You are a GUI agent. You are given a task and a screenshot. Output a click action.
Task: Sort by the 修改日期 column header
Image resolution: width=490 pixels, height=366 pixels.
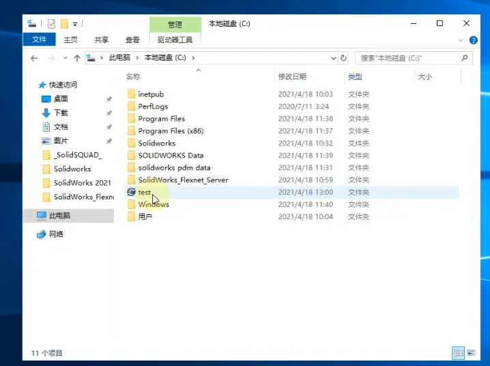tap(292, 76)
